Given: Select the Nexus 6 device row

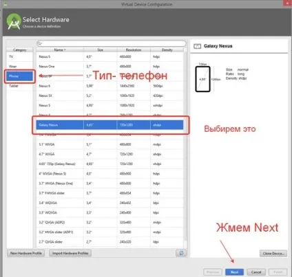Looking at the screenshot, I should pos(109,86).
